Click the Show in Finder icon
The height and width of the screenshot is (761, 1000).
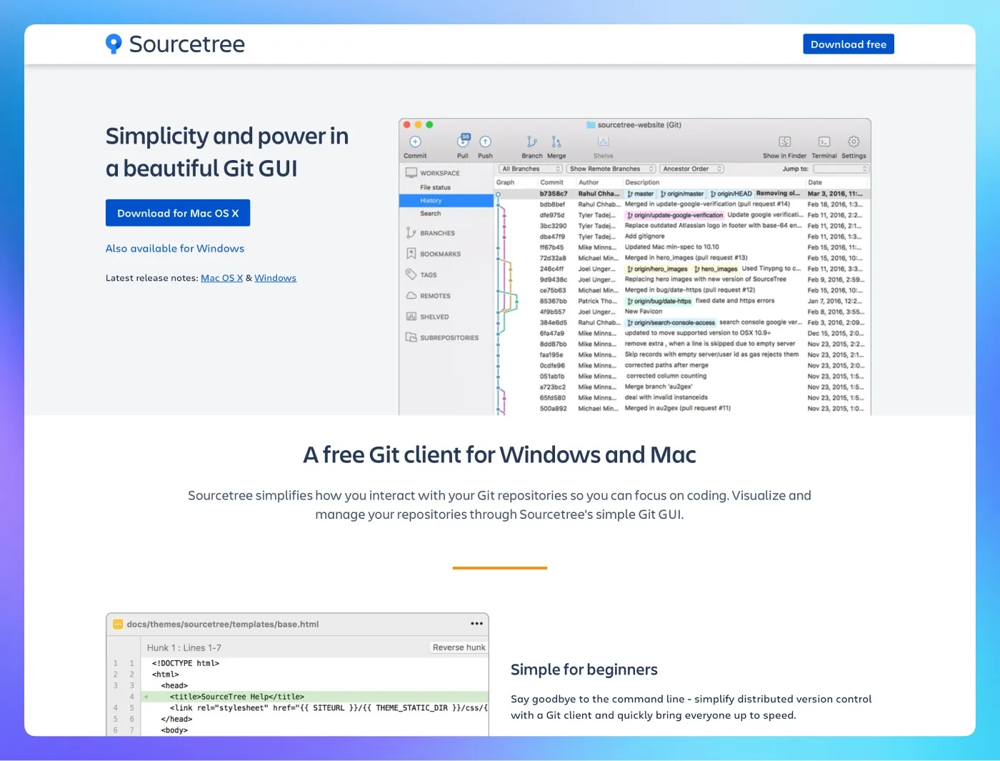784,141
